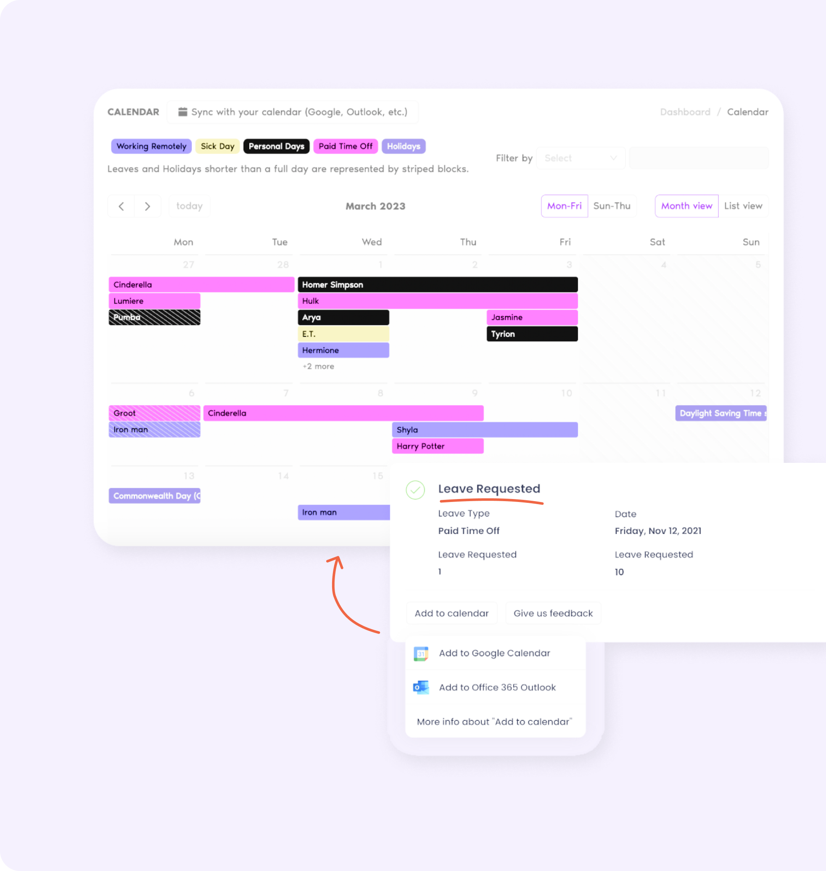Click the today navigation shortcut
826x871 pixels.
[x=190, y=205]
